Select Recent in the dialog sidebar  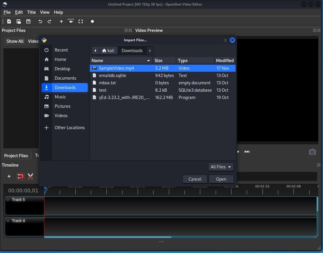[x=65, y=50]
